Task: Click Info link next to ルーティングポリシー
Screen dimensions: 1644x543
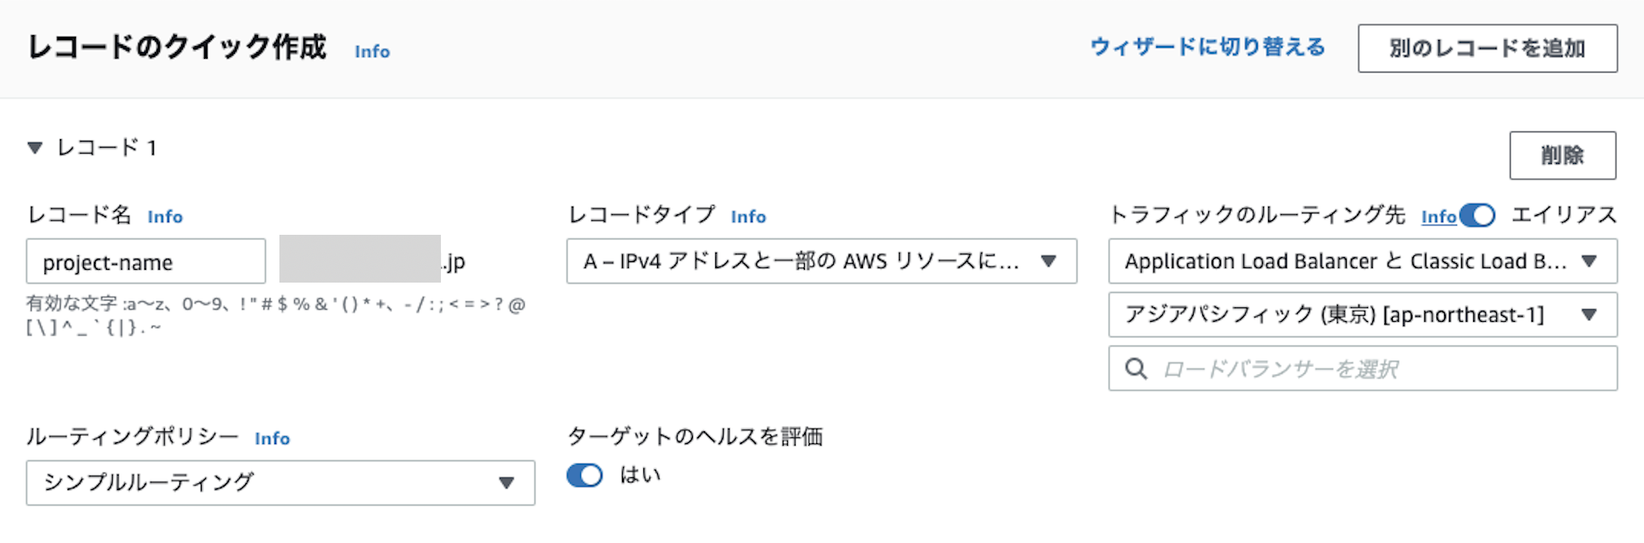Action: (x=273, y=439)
